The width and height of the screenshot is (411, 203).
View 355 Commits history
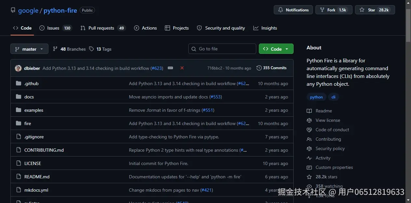point(272,68)
